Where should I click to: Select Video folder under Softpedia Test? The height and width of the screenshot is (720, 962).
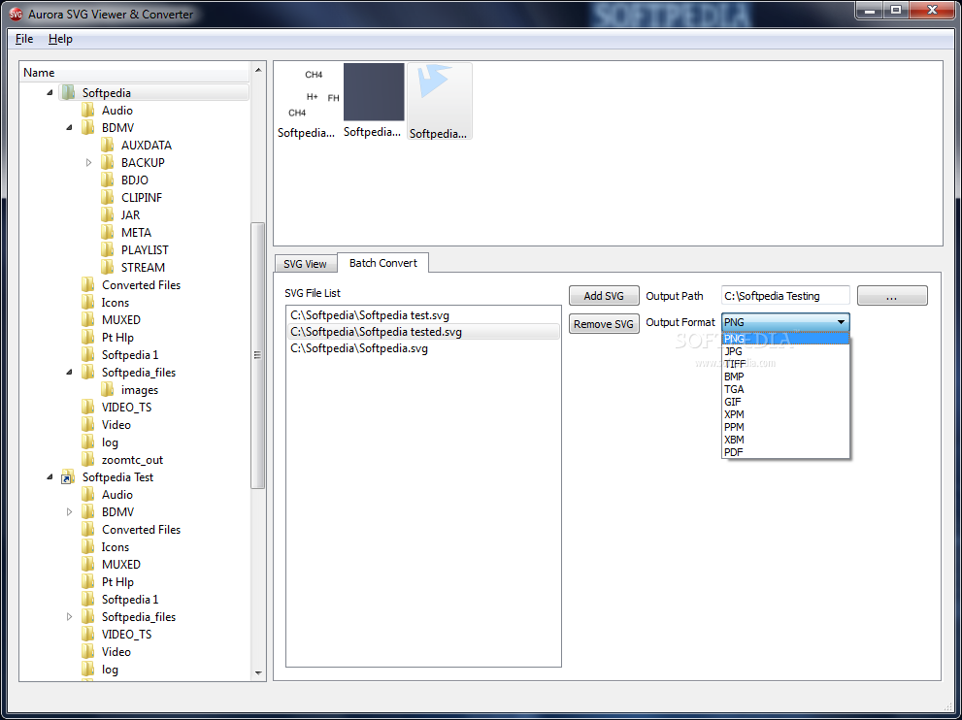[x=116, y=652]
